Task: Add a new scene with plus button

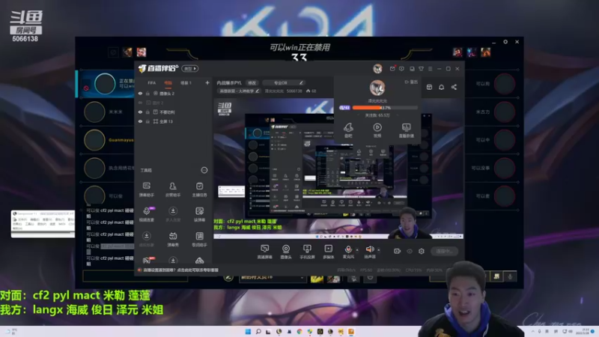Action: point(207,82)
